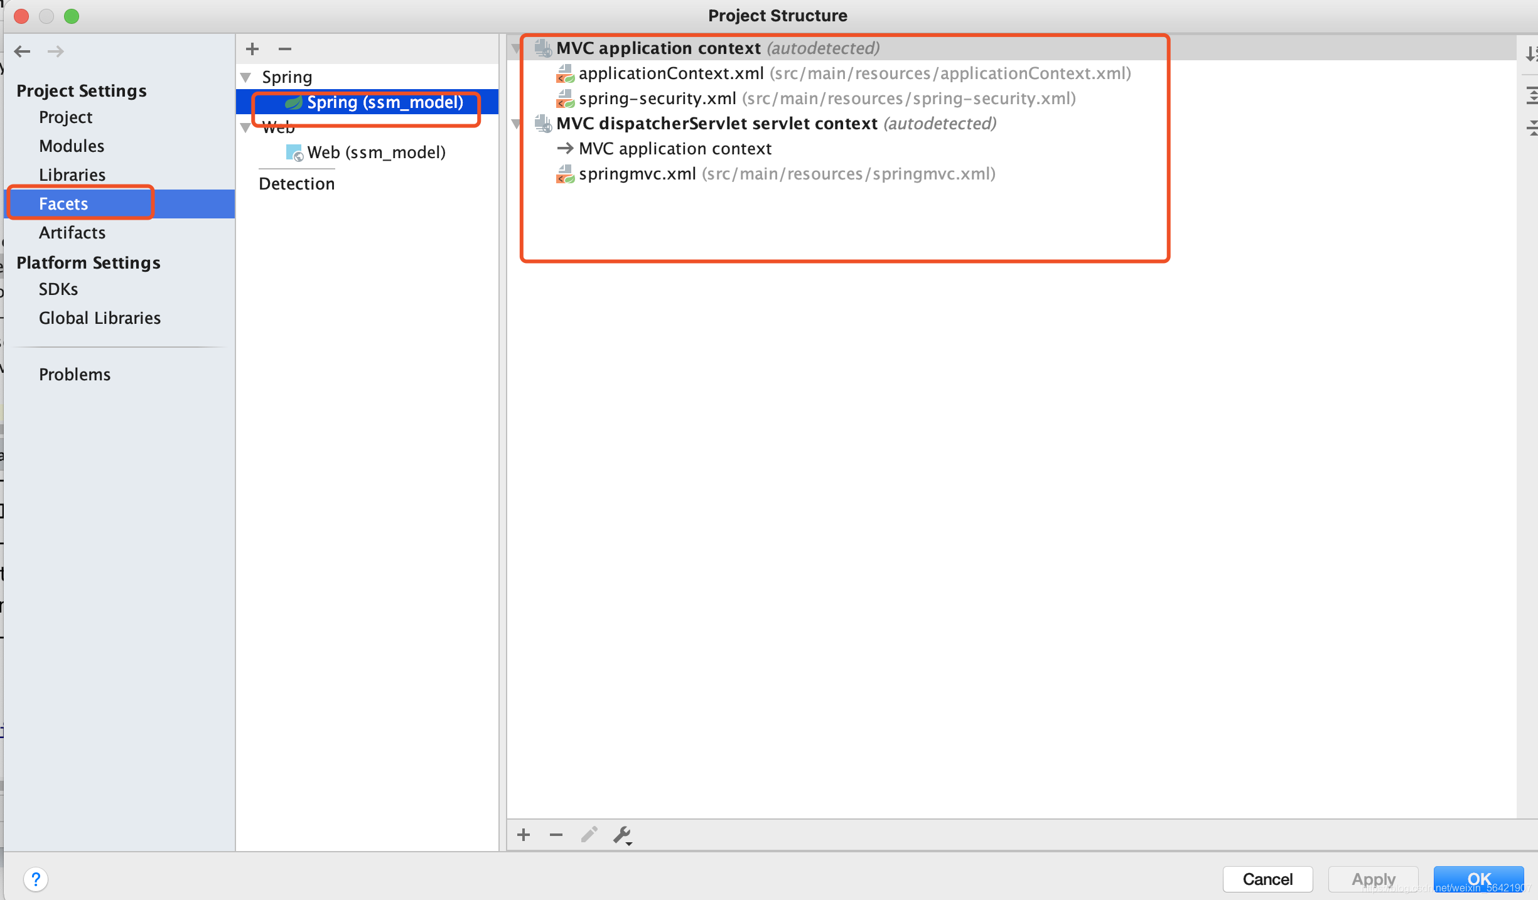Open wrench settings dropdown icon

coord(623,835)
